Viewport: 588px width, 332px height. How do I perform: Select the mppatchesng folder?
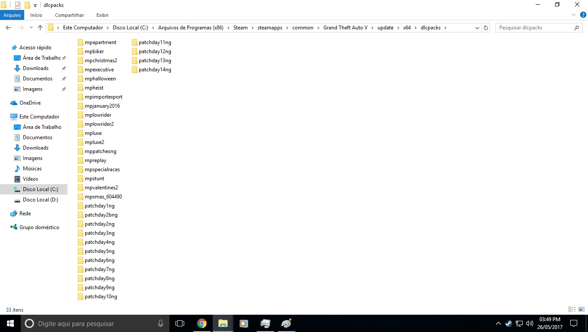click(x=97, y=151)
